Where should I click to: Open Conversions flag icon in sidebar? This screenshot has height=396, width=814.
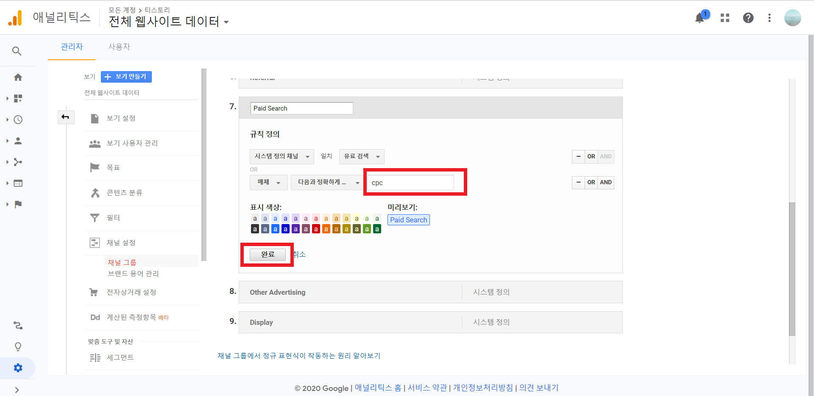point(18,204)
